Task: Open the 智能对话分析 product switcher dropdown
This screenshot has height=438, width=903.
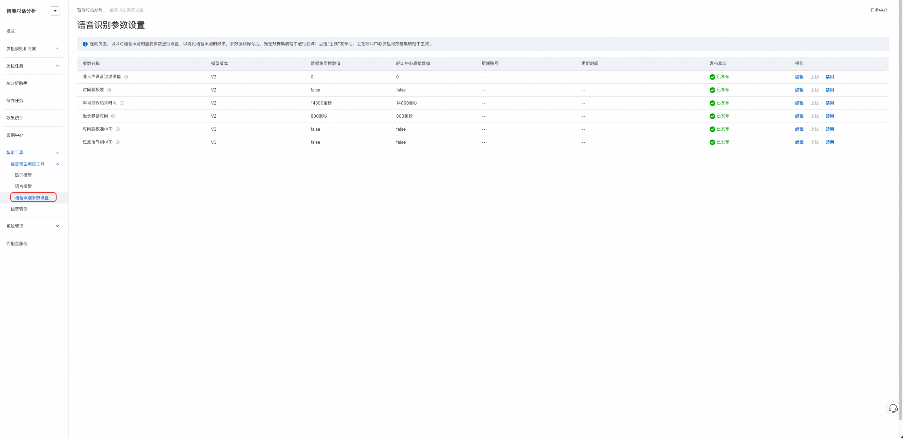Action: (55, 11)
